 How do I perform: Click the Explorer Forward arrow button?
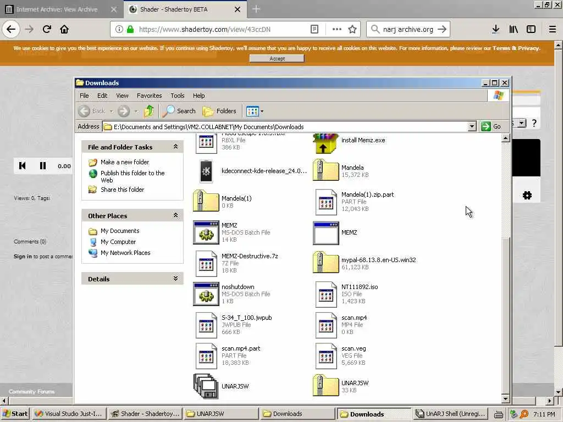tap(124, 111)
